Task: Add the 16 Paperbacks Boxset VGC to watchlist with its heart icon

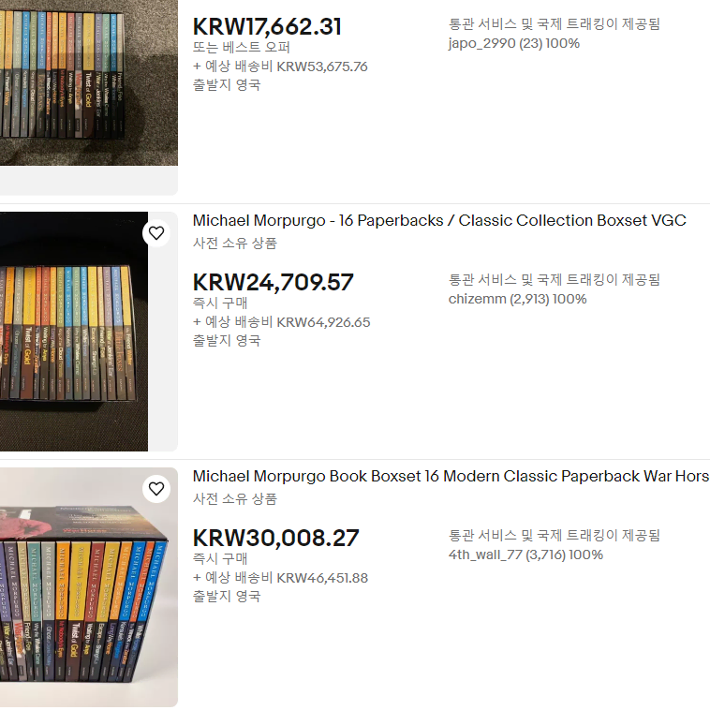Action: 156,233
